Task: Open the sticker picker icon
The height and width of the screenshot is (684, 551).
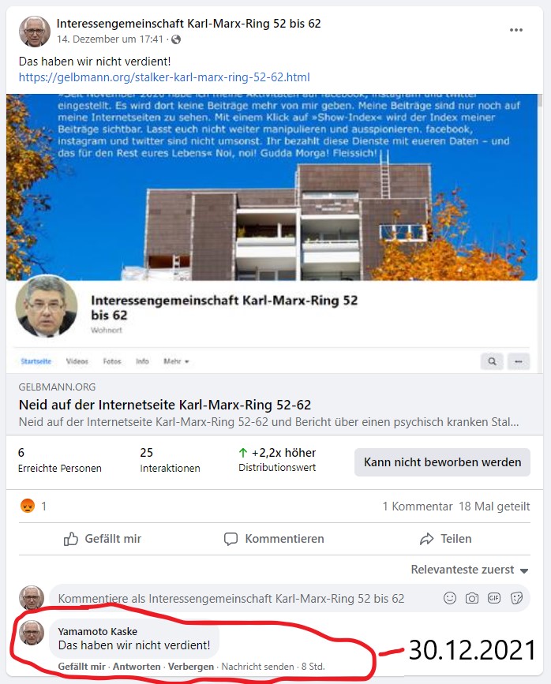Action: pos(516,598)
